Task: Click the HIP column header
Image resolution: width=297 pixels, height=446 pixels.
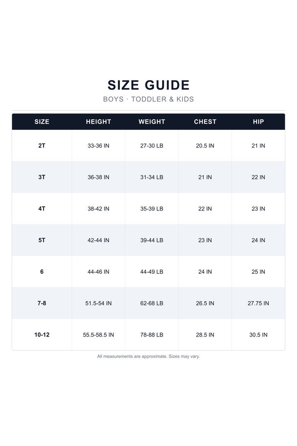Action: point(258,122)
